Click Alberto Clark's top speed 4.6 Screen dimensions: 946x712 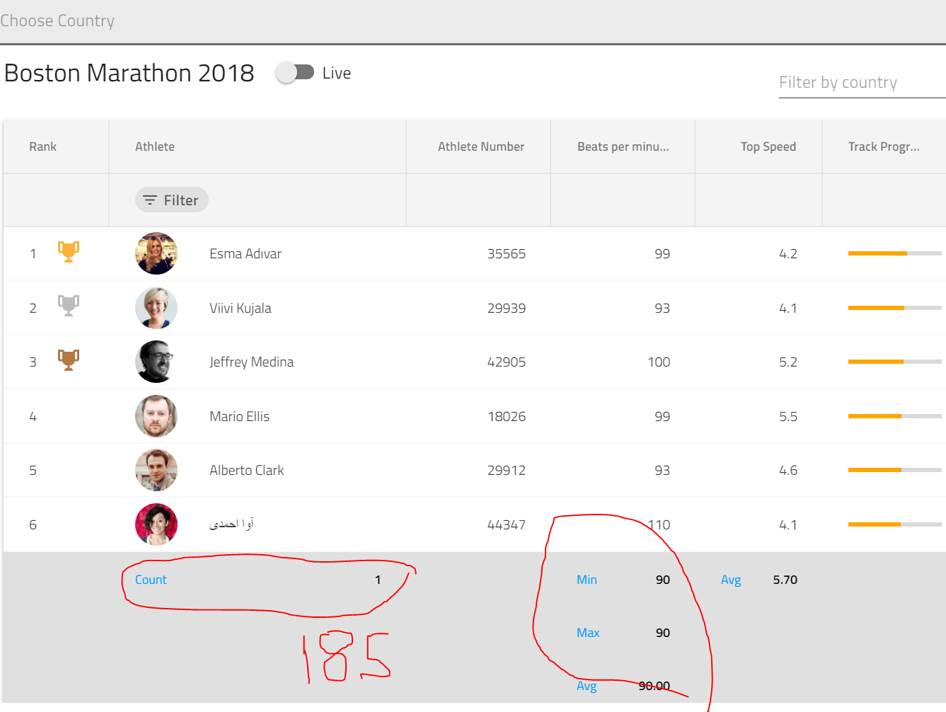tap(788, 470)
